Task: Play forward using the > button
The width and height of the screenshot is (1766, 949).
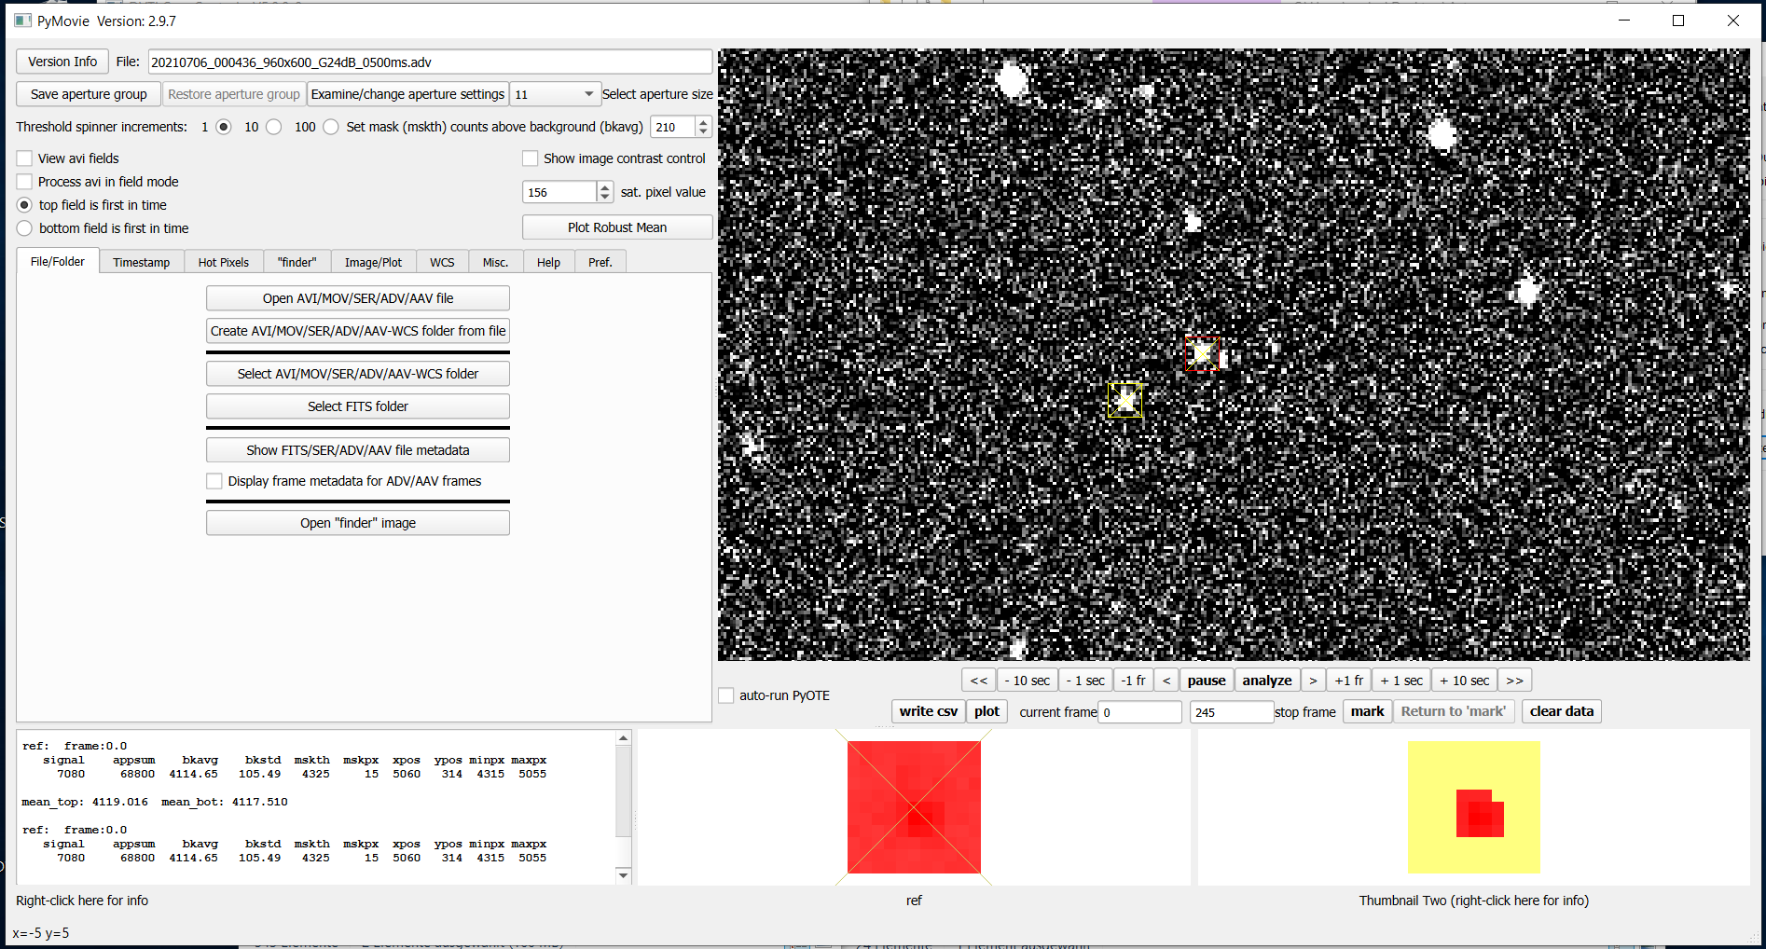Action: 1313,681
